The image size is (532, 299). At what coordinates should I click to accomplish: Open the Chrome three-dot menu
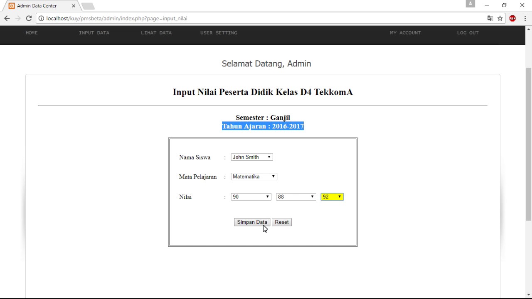[x=525, y=18]
